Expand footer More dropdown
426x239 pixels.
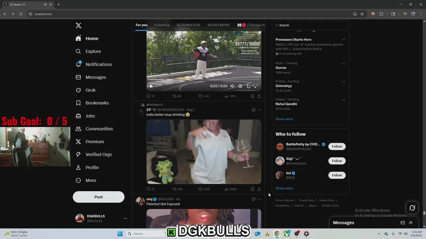[x=314, y=205]
